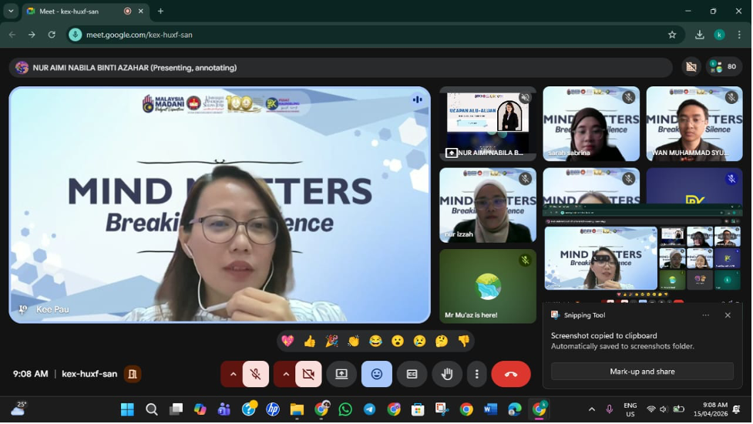Leave the call with red hang-up button
This screenshot has height=424, width=753.
click(510, 374)
